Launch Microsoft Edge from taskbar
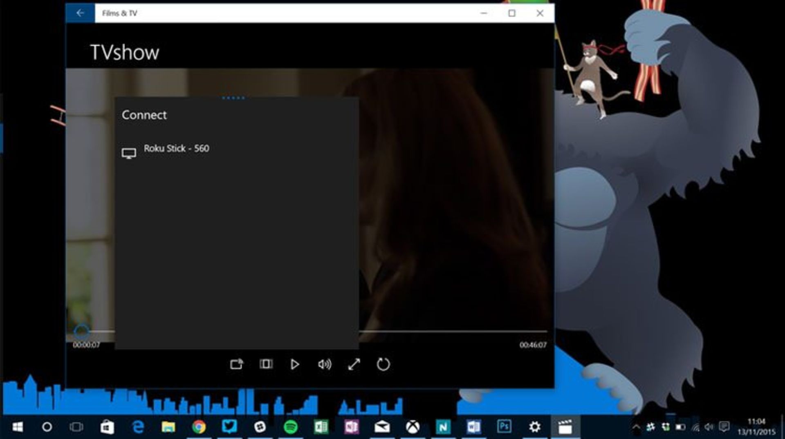Screen dimensions: 785x439 pos(138,427)
